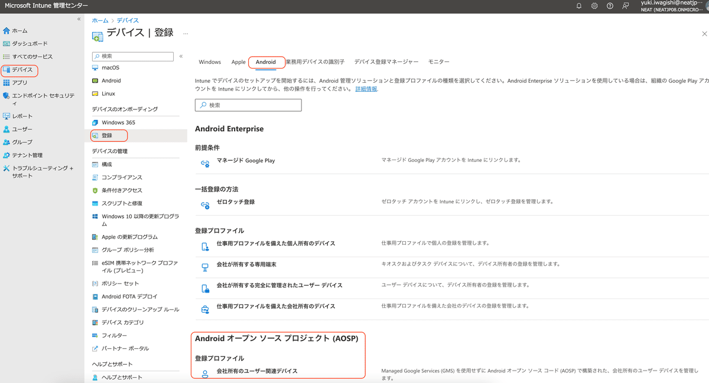
Task: Switch to 業務用デバイスの識別子 tab
Action: [315, 62]
